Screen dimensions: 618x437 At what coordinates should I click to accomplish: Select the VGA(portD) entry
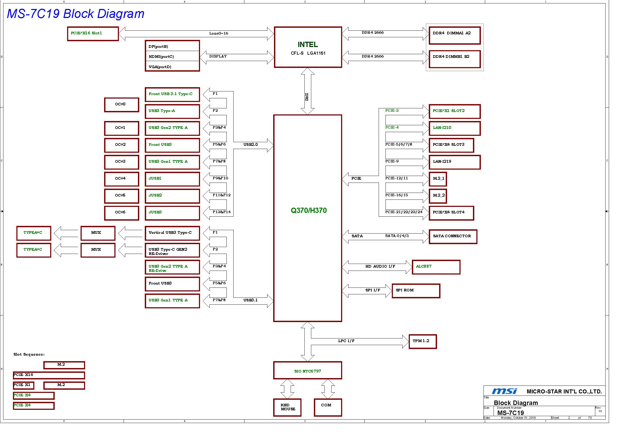(172, 67)
